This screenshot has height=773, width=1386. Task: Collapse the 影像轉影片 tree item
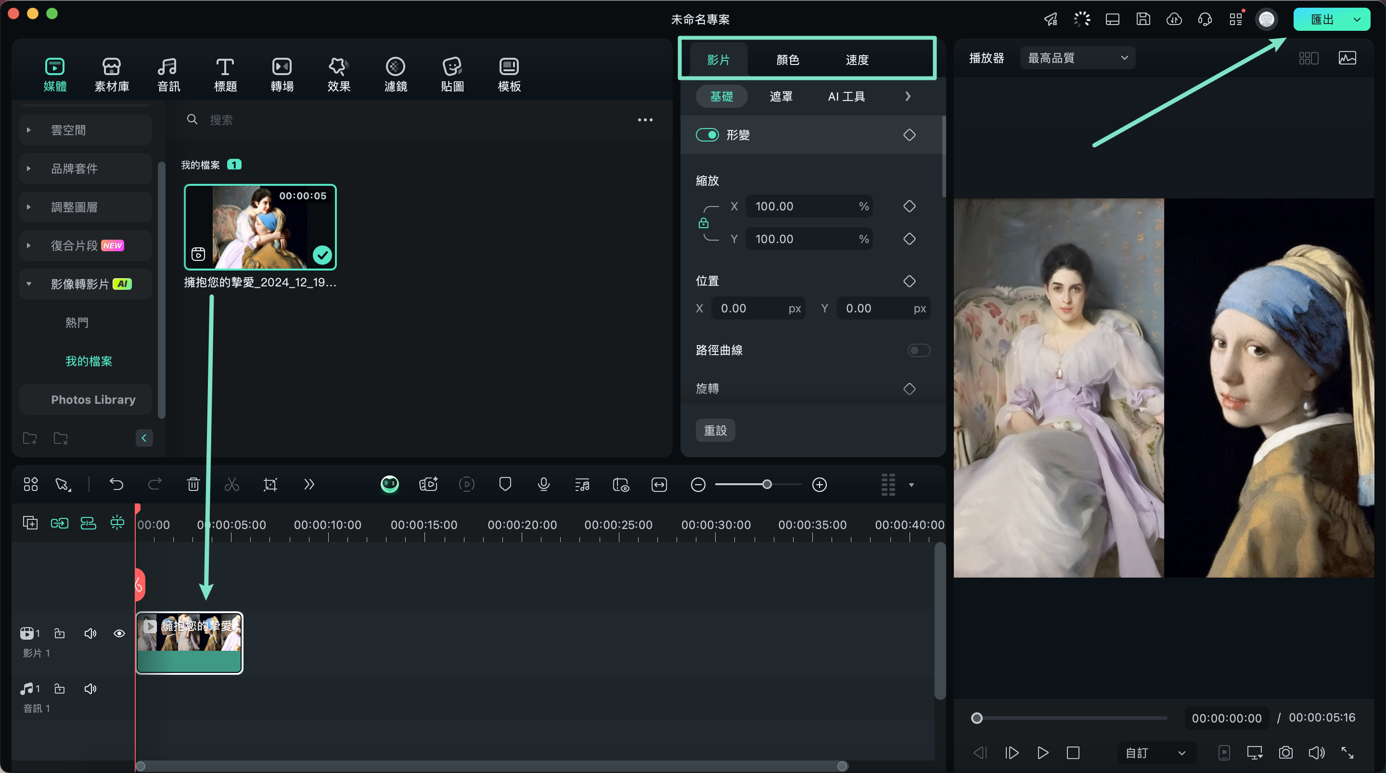tap(28, 283)
